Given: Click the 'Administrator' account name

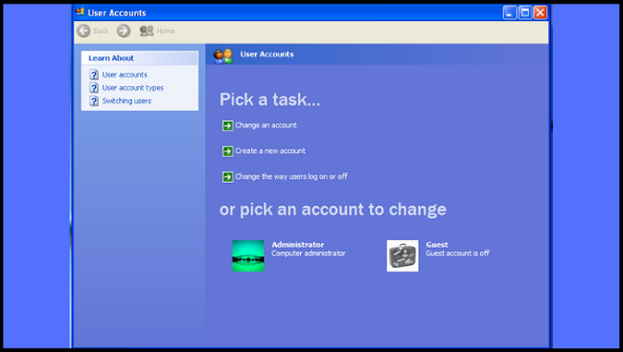Looking at the screenshot, I should coord(297,245).
